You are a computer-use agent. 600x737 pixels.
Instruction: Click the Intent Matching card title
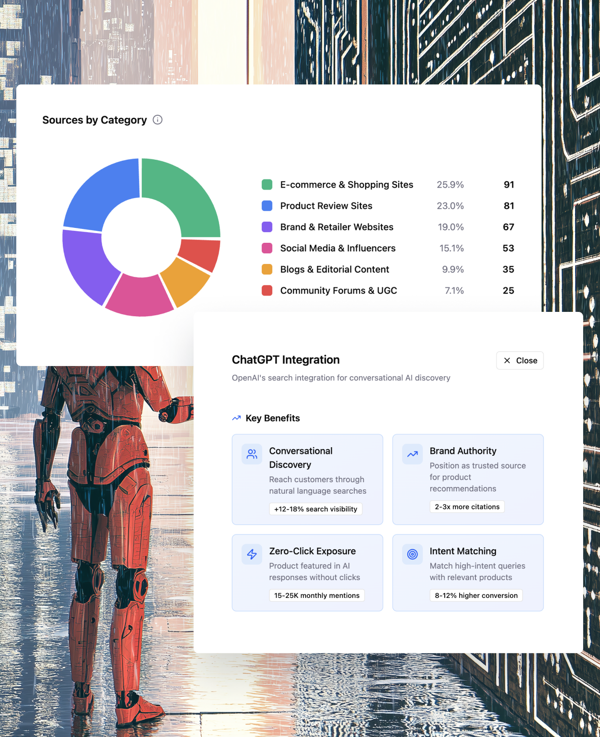(463, 551)
